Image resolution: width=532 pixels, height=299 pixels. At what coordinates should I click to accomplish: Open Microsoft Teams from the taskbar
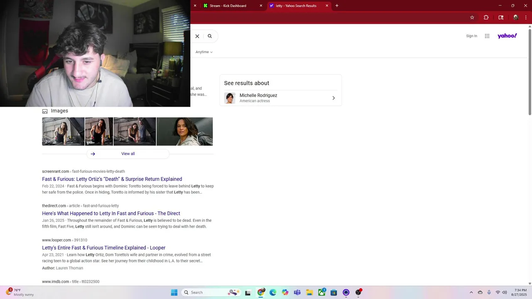(297, 292)
